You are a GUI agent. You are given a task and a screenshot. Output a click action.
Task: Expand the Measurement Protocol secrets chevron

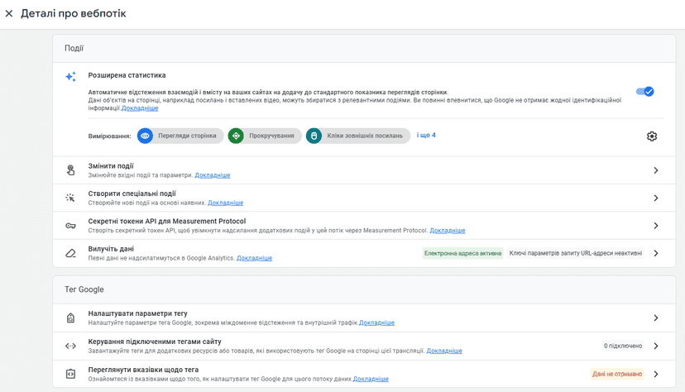(x=656, y=226)
